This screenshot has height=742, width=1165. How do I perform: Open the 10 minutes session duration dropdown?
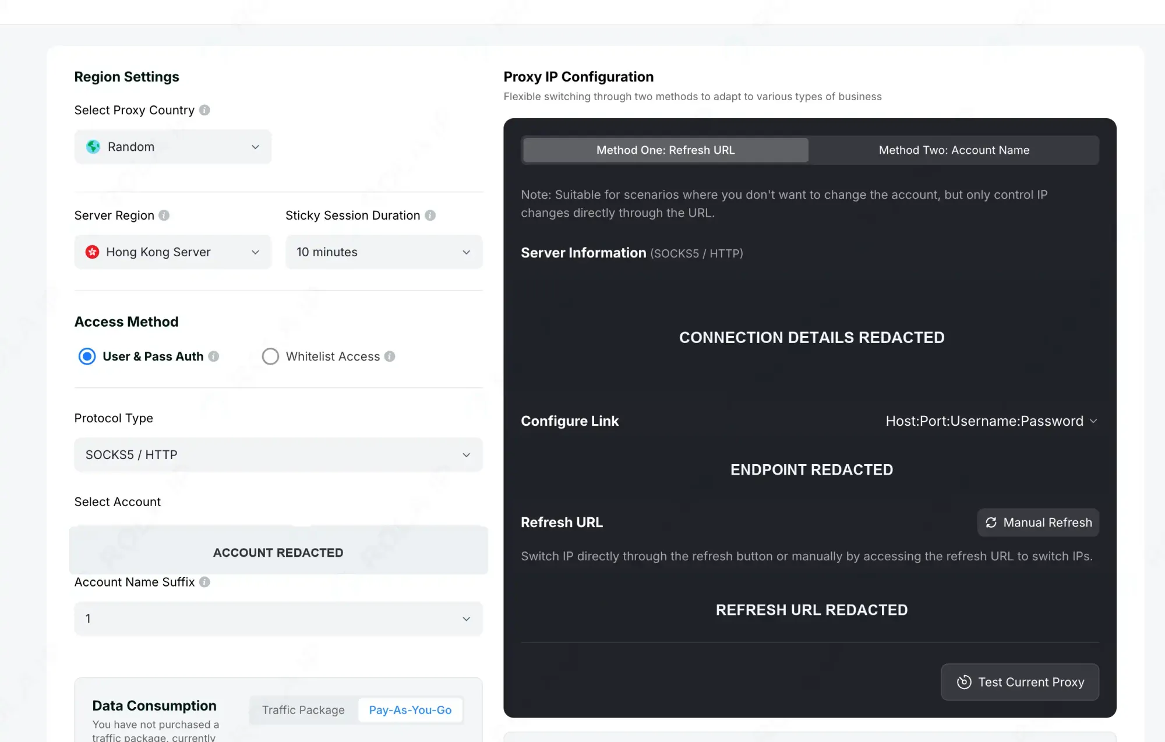click(384, 252)
